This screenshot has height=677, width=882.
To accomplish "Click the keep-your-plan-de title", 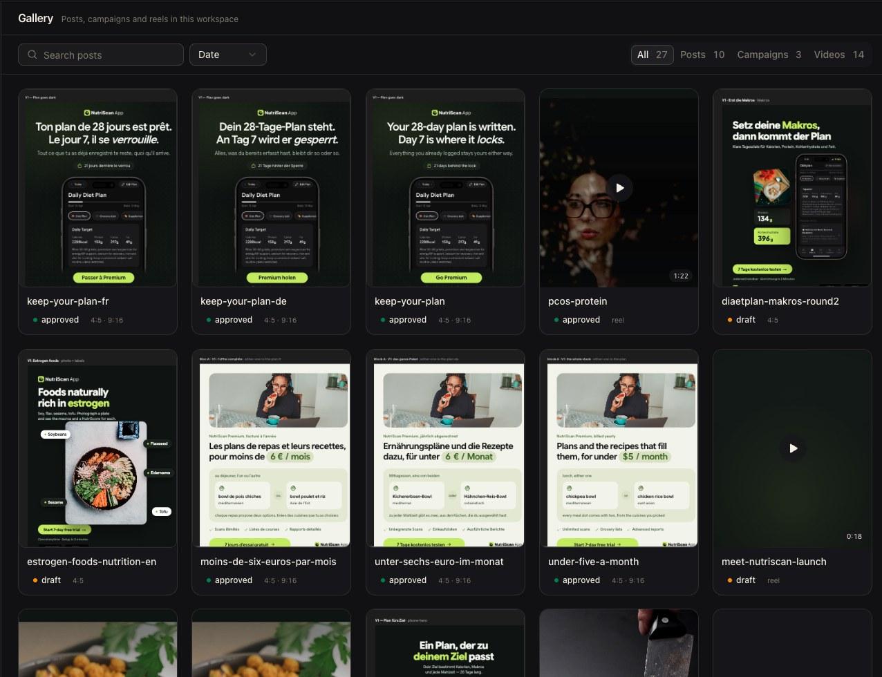I will coord(243,301).
